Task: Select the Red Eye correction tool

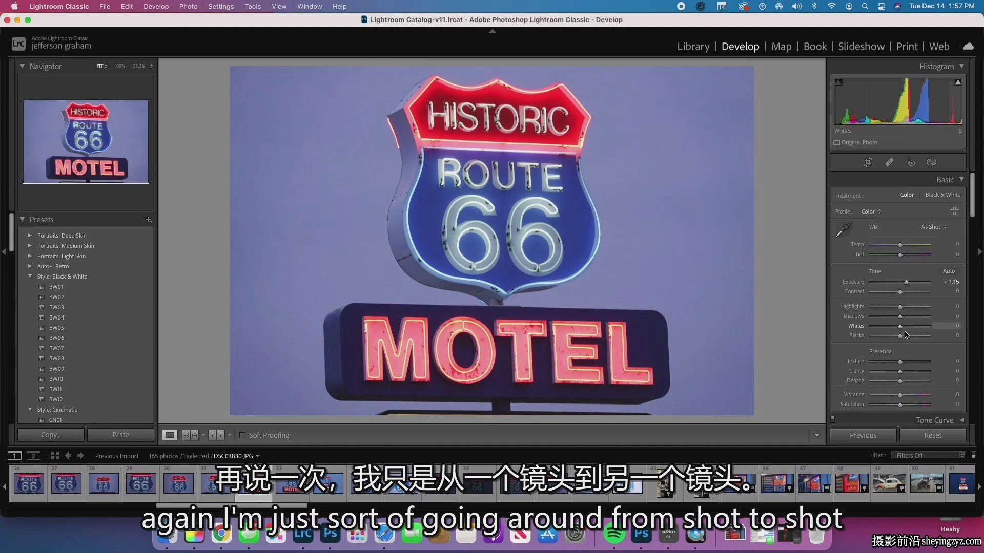Action: pyautogui.click(x=911, y=162)
